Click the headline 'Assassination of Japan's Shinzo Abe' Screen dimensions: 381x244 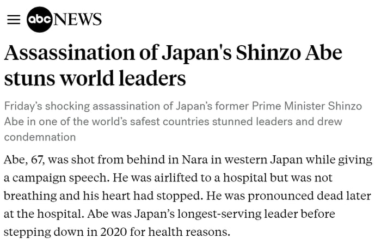pos(173,53)
